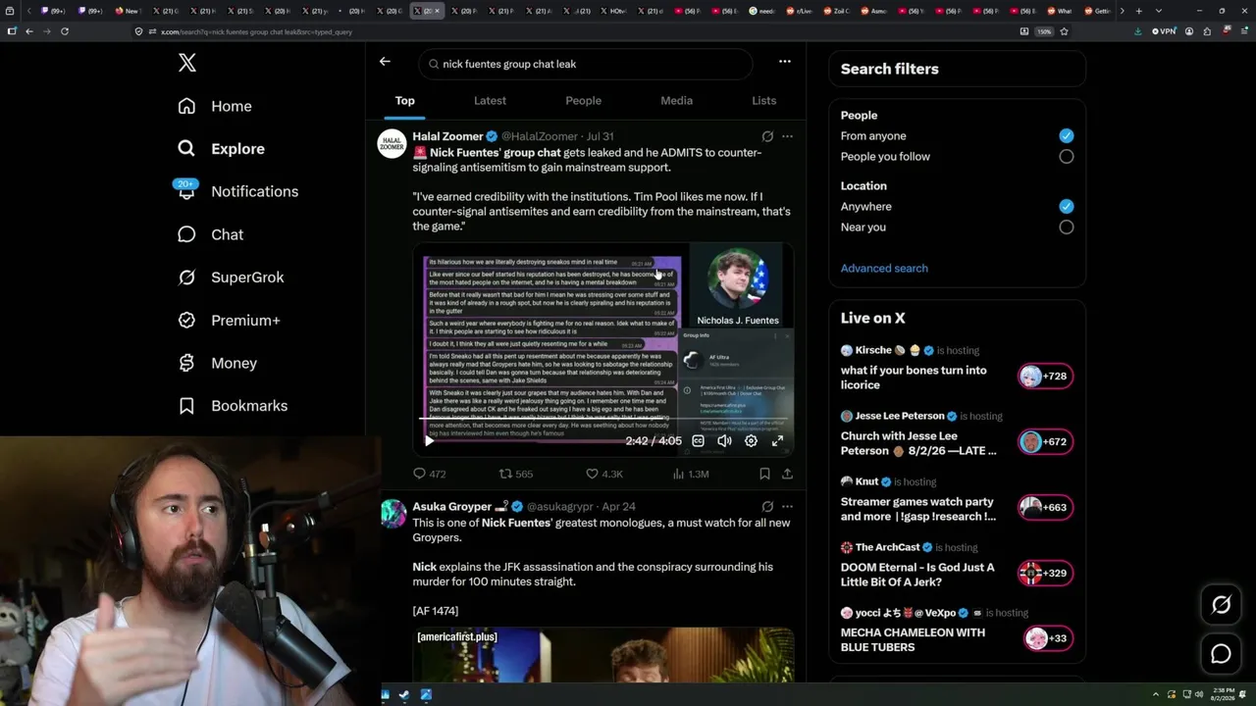Switch to the Latest tab
This screenshot has width=1256, height=706.
pyautogui.click(x=490, y=101)
